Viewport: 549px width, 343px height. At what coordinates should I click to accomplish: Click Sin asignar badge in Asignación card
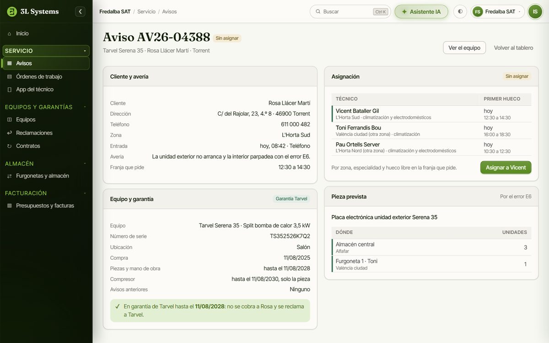517,76
